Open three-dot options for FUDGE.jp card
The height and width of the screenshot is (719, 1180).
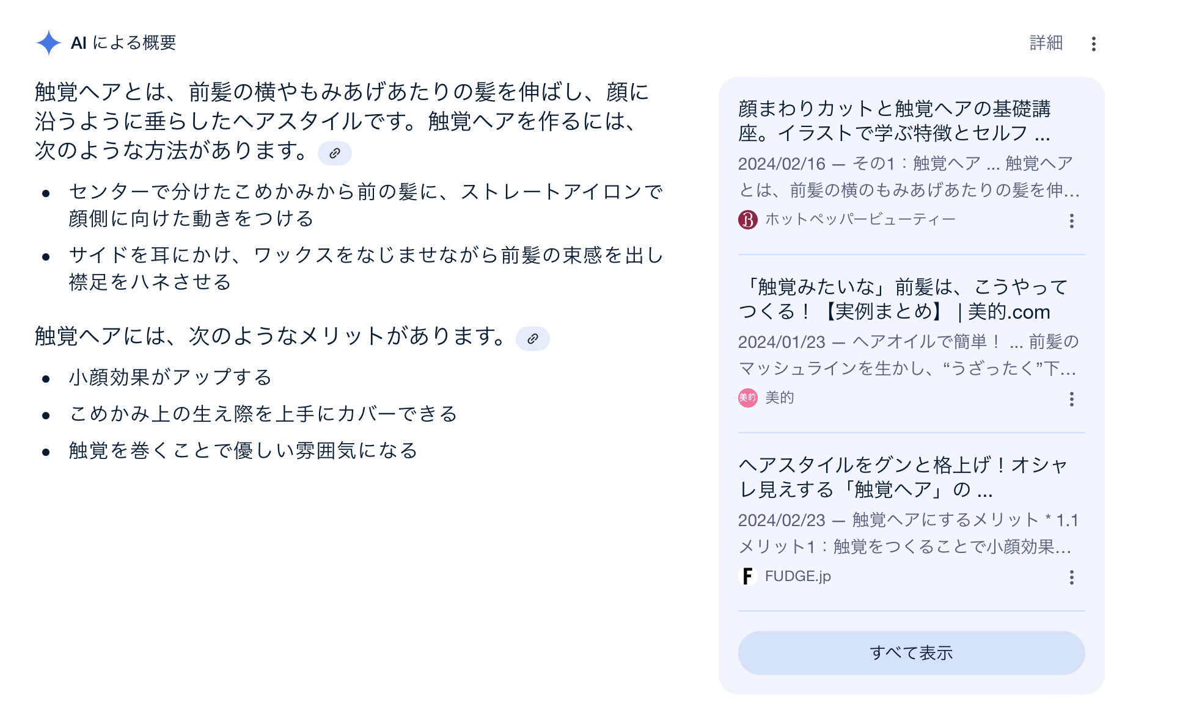[x=1071, y=577]
